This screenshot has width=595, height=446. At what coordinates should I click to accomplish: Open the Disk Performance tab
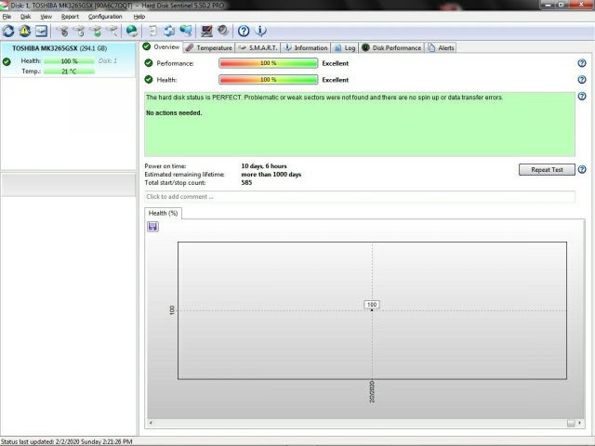(392, 47)
